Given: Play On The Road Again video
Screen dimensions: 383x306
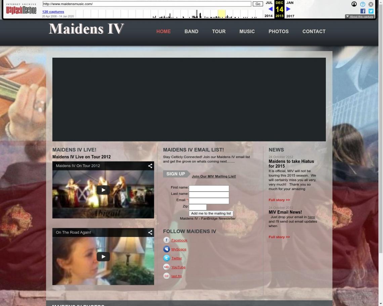Looking at the screenshot, I should 103,256.
